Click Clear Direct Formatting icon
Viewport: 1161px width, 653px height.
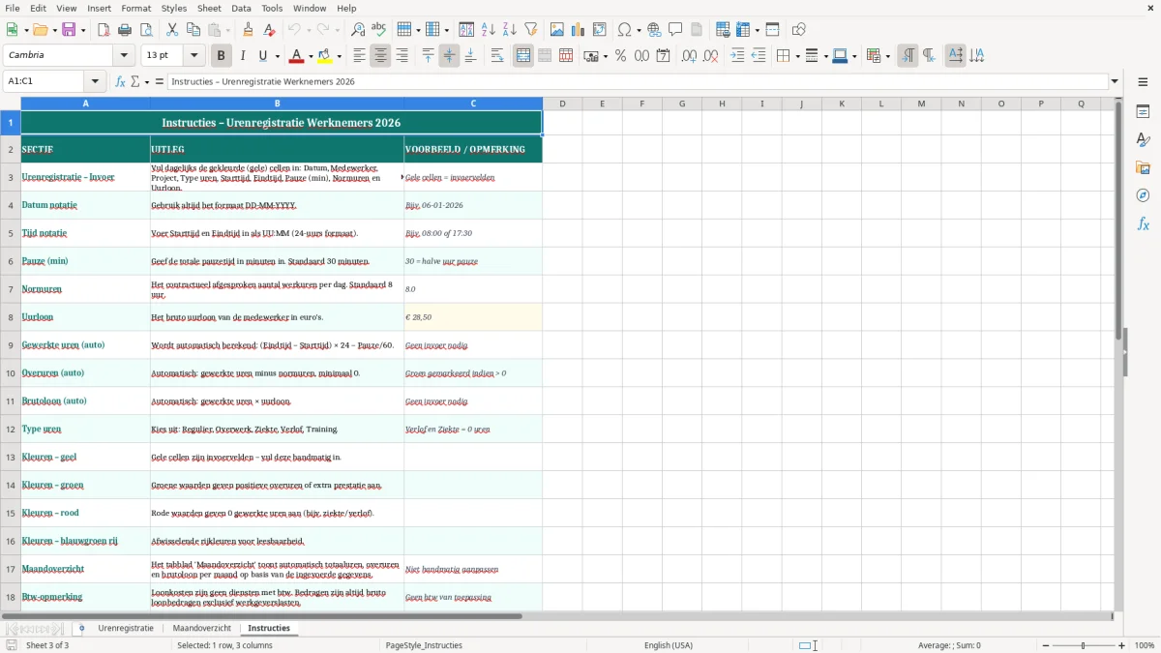tap(270, 30)
